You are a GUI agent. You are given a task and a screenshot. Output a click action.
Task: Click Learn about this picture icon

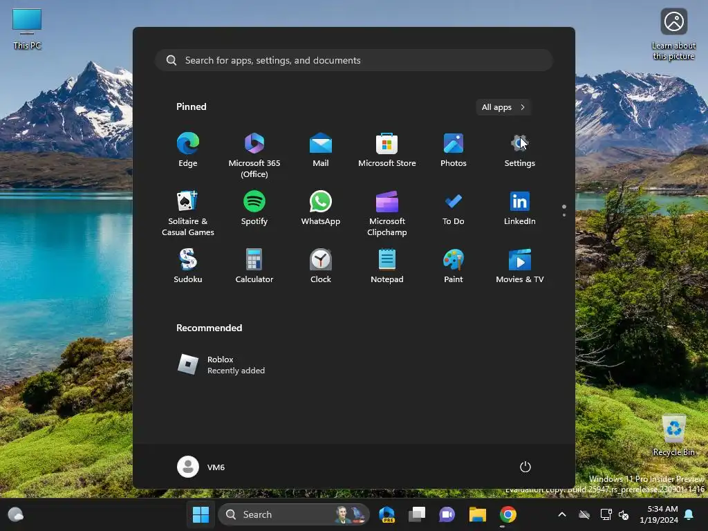[x=673, y=35]
